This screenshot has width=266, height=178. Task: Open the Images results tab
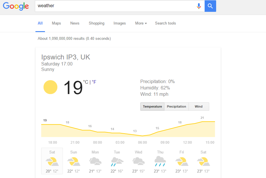(x=120, y=23)
